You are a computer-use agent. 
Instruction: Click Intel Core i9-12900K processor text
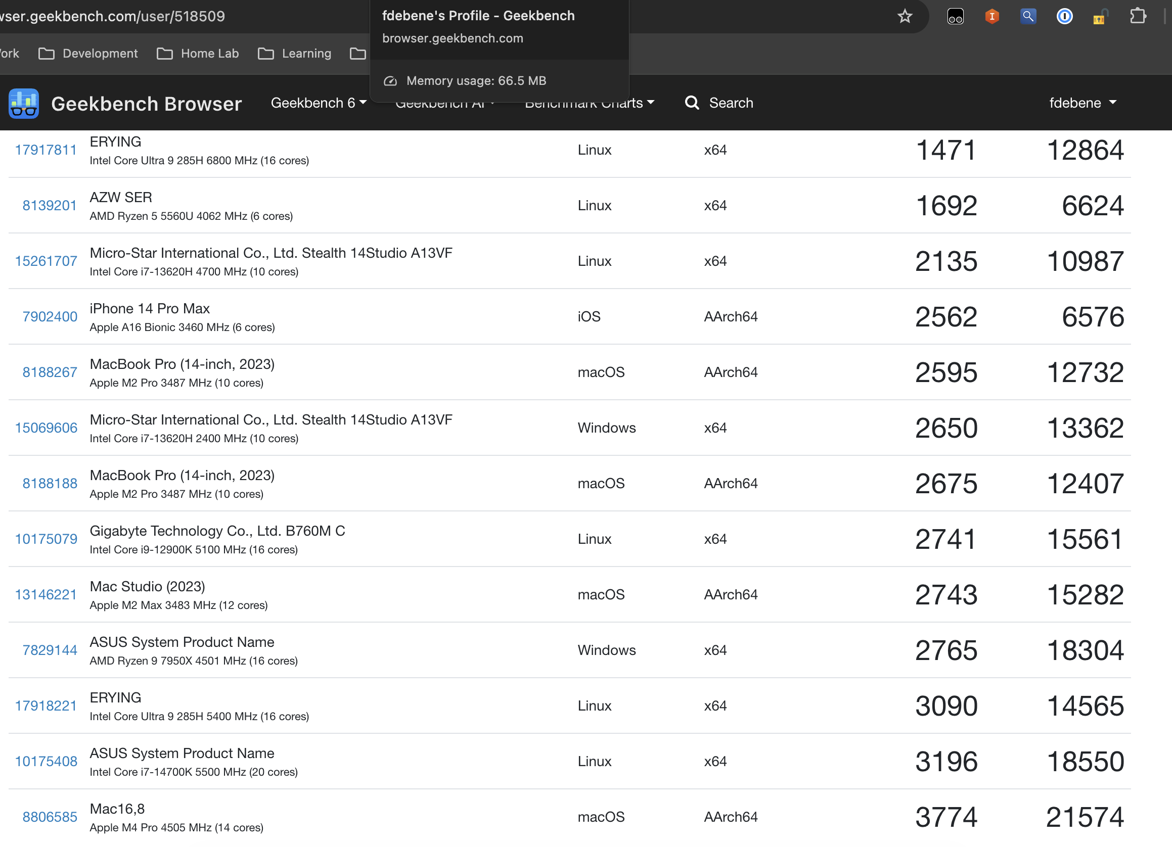194,549
